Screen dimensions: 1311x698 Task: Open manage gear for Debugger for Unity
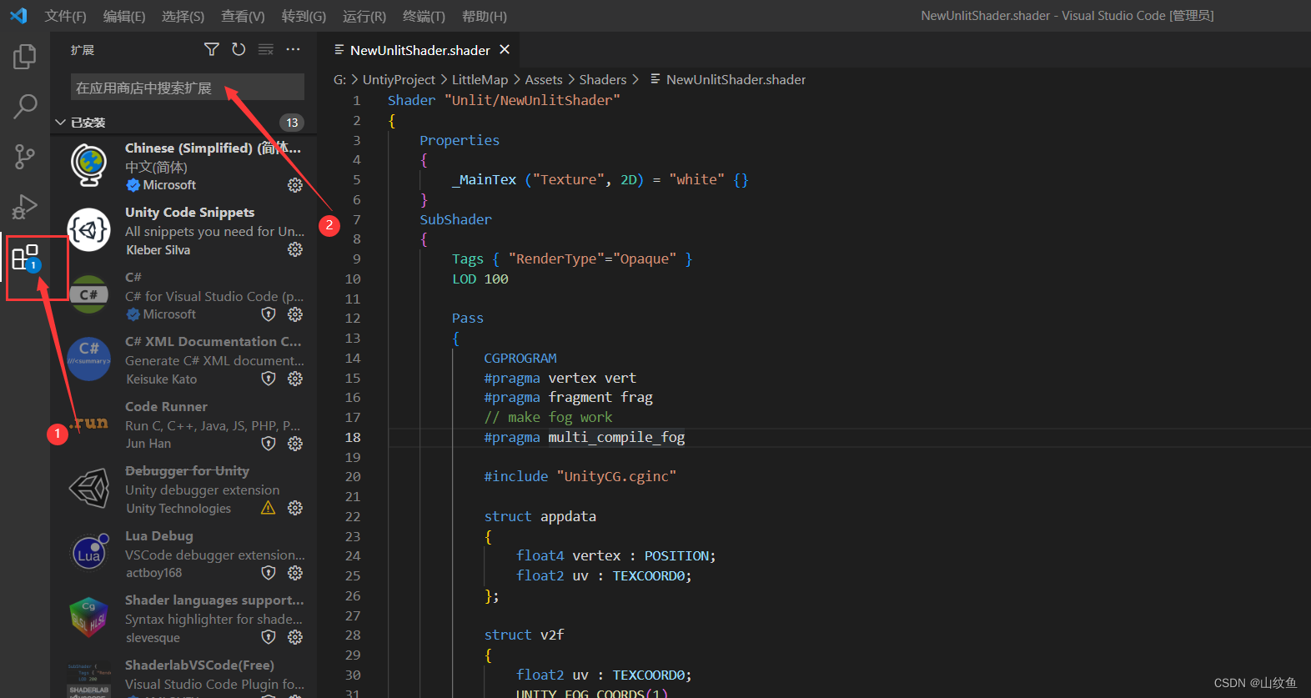click(295, 508)
